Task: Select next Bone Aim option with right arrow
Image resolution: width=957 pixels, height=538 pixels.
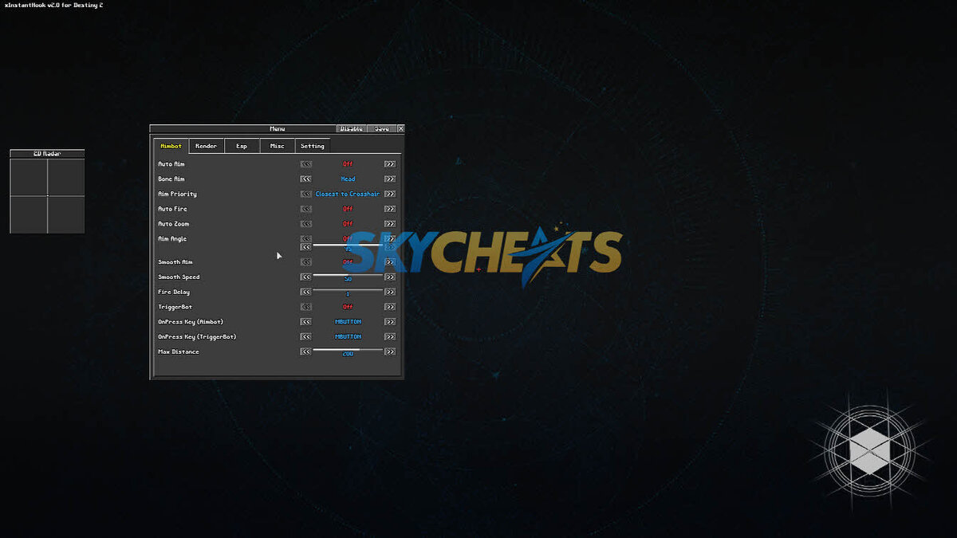Action: [x=390, y=179]
